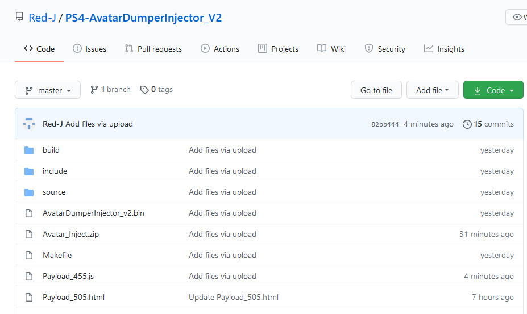
Task: Click '4 minutes ago' in commit header
Action: point(428,124)
